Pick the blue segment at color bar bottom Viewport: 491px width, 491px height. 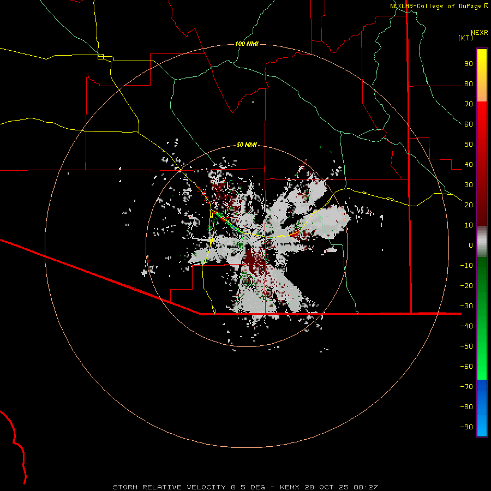coord(482,408)
